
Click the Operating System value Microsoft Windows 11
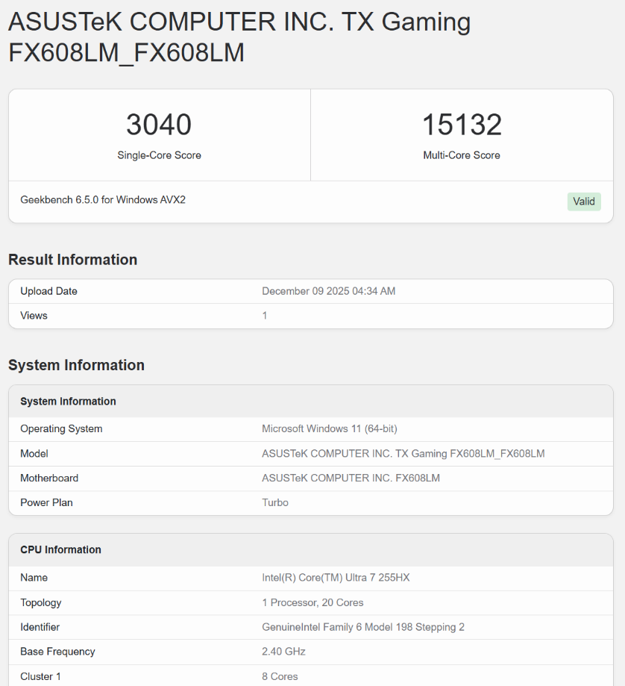[x=329, y=429]
